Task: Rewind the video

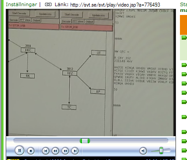Action: click(x=55, y=151)
